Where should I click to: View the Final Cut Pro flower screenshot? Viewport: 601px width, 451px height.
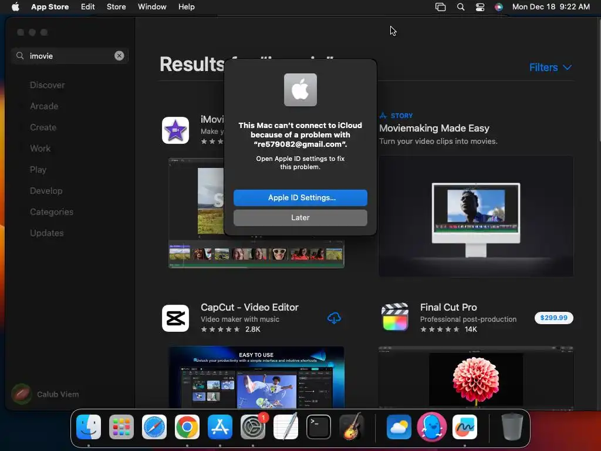pyautogui.click(x=476, y=378)
